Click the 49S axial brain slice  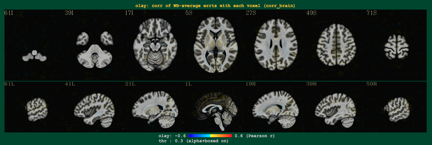tap(336, 45)
